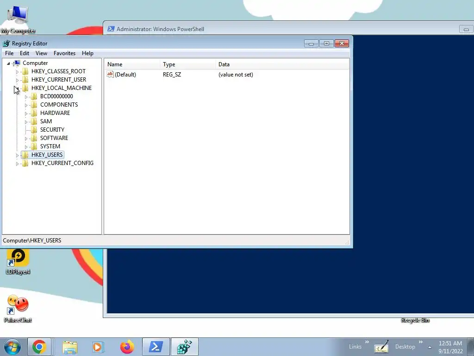Expand the SOFTWARE key arrow
The image size is (474, 356).
[x=26, y=139]
